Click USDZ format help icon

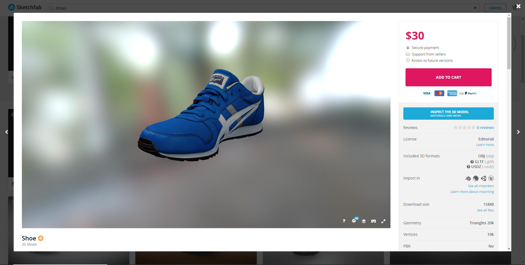(x=468, y=167)
